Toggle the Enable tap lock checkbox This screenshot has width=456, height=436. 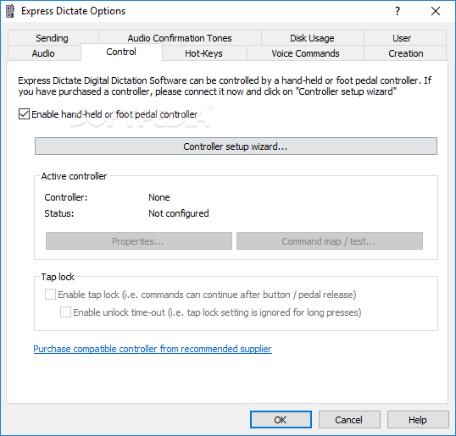50,295
